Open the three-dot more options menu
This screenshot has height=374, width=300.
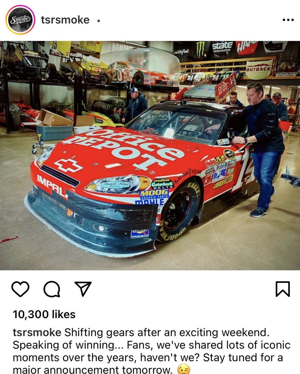click(288, 20)
